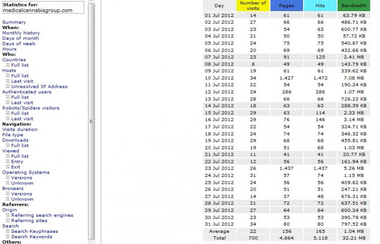Open Monthly history statistics
Screen dimensions: 380x244
(21, 33)
